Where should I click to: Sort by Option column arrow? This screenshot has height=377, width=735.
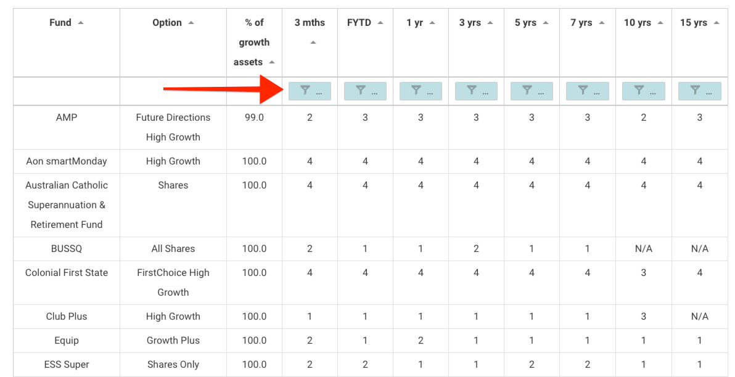[191, 23]
